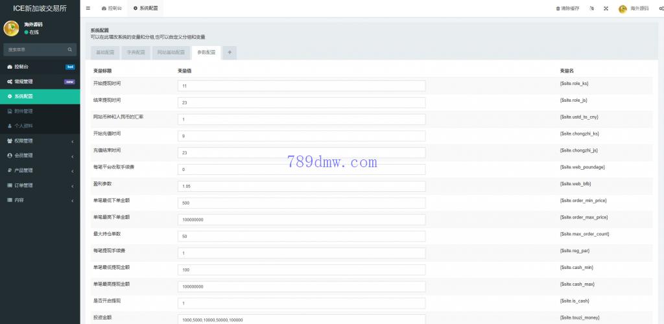Click the sidebar profile avatar image
This screenshot has width=664, height=324.
pyautogui.click(x=12, y=28)
